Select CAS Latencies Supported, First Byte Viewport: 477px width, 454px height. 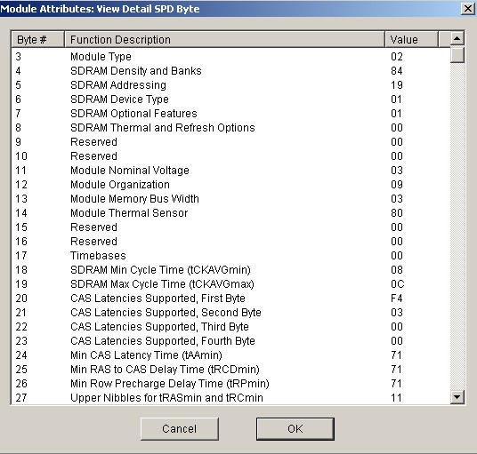230,299
